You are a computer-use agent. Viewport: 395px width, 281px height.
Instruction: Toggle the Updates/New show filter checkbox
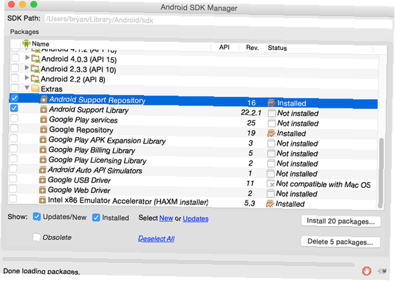click(37, 217)
